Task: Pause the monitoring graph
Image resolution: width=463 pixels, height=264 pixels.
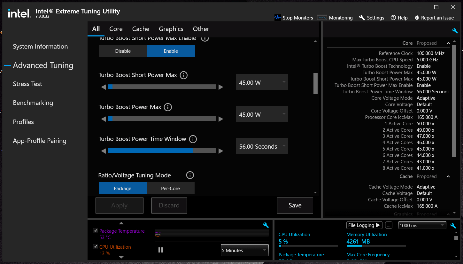Action: [161, 250]
